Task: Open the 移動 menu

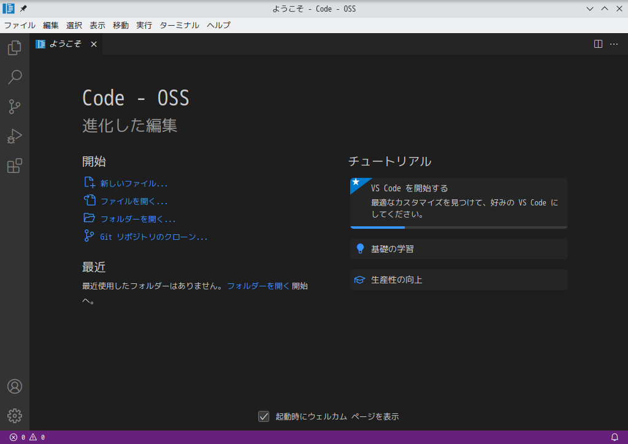Action: [x=121, y=25]
